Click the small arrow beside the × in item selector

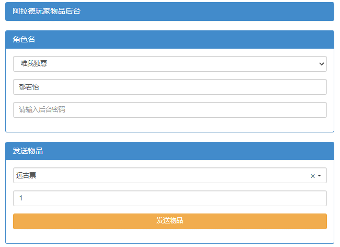(x=319, y=176)
